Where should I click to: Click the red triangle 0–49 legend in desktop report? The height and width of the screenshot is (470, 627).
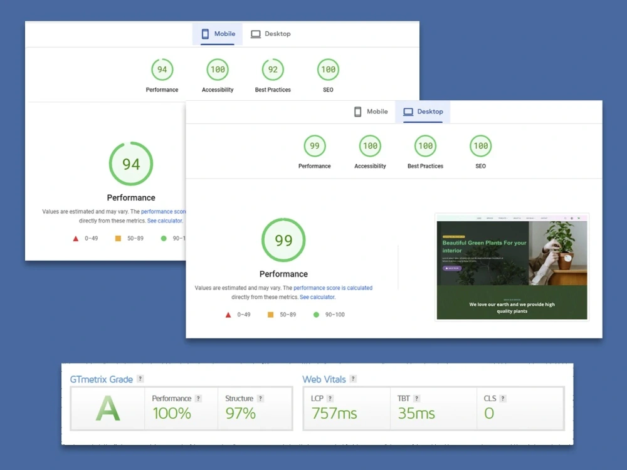coord(238,315)
